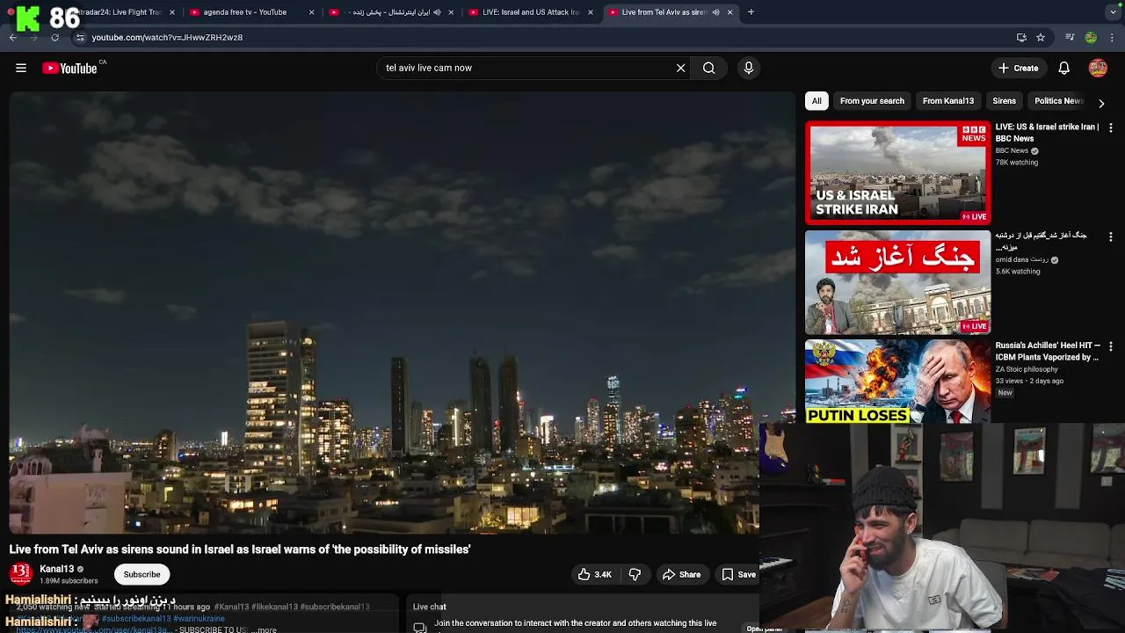View site information in address bar
The width and height of the screenshot is (1125, 633).
click(x=80, y=37)
